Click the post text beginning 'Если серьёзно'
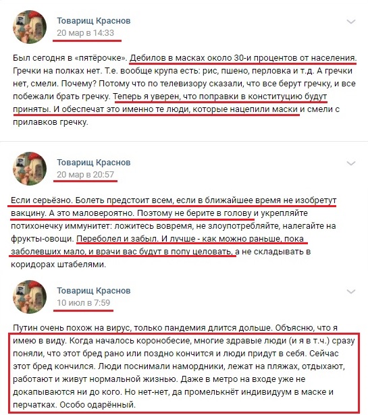The image size is (368, 415). pyautogui.click(x=174, y=232)
